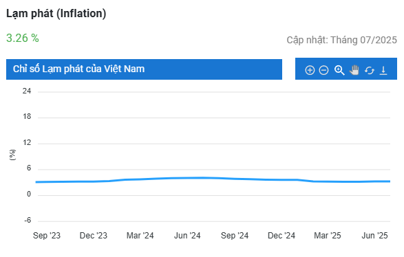This screenshot has width=404, height=257.
Task: Click the Jun '25 x-axis label
Action: 374,236
